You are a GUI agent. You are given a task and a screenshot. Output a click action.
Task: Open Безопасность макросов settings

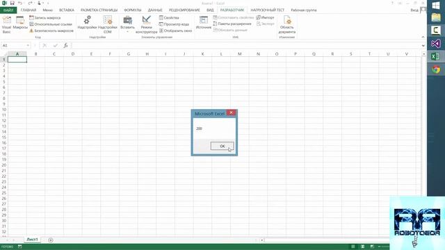pyautogui.click(x=51, y=31)
